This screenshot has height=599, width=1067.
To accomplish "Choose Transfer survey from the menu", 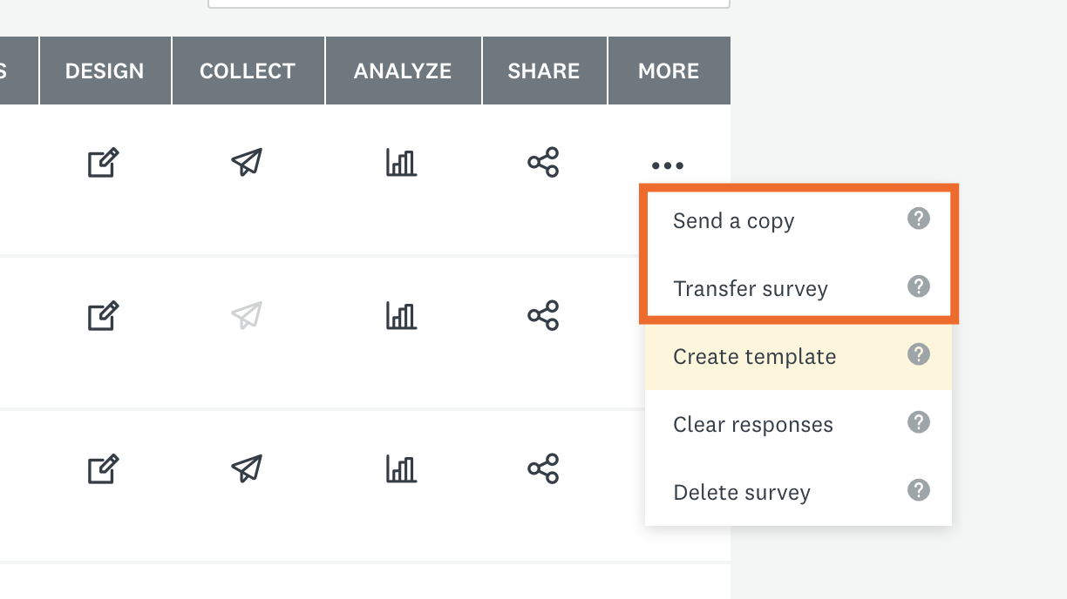I will [799, 288].
